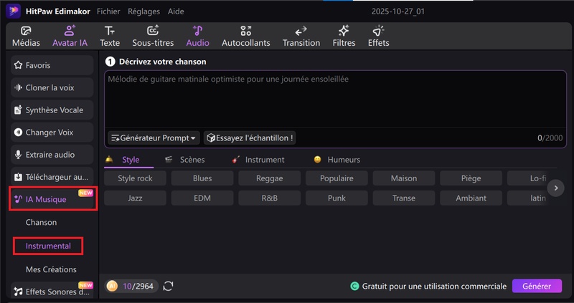Open the Médias panel
Screen dimensions: 574x303
26,36
